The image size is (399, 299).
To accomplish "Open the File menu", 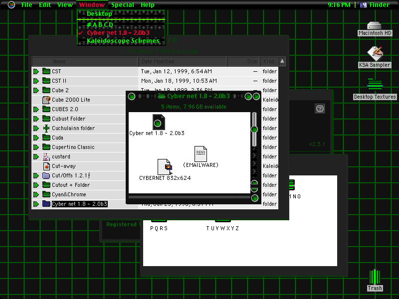I will [27, 4].
